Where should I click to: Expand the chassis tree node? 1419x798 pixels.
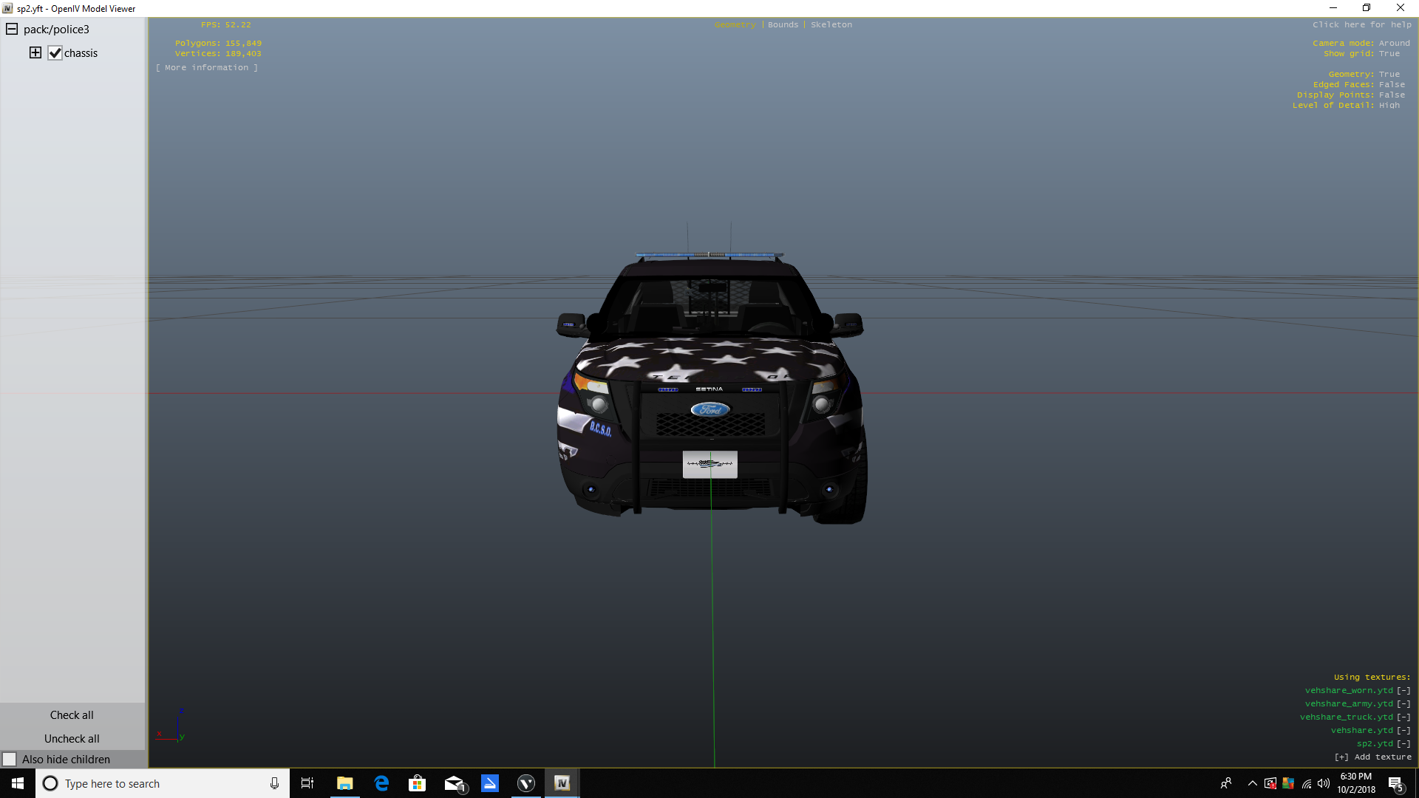click(x=35, y=52)
